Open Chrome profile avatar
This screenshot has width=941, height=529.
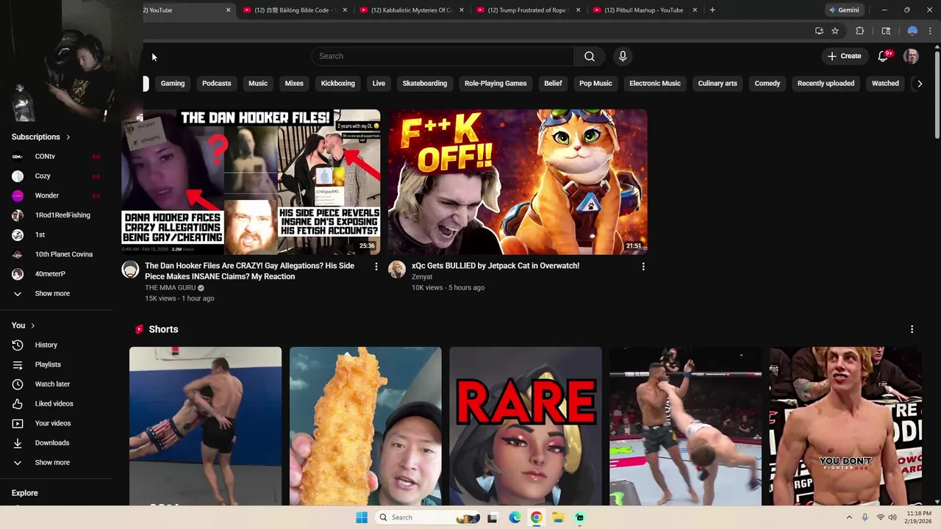(x=912, y=31)
